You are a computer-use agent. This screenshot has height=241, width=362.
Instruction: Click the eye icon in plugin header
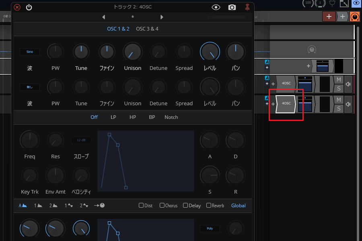click(216, 7)
